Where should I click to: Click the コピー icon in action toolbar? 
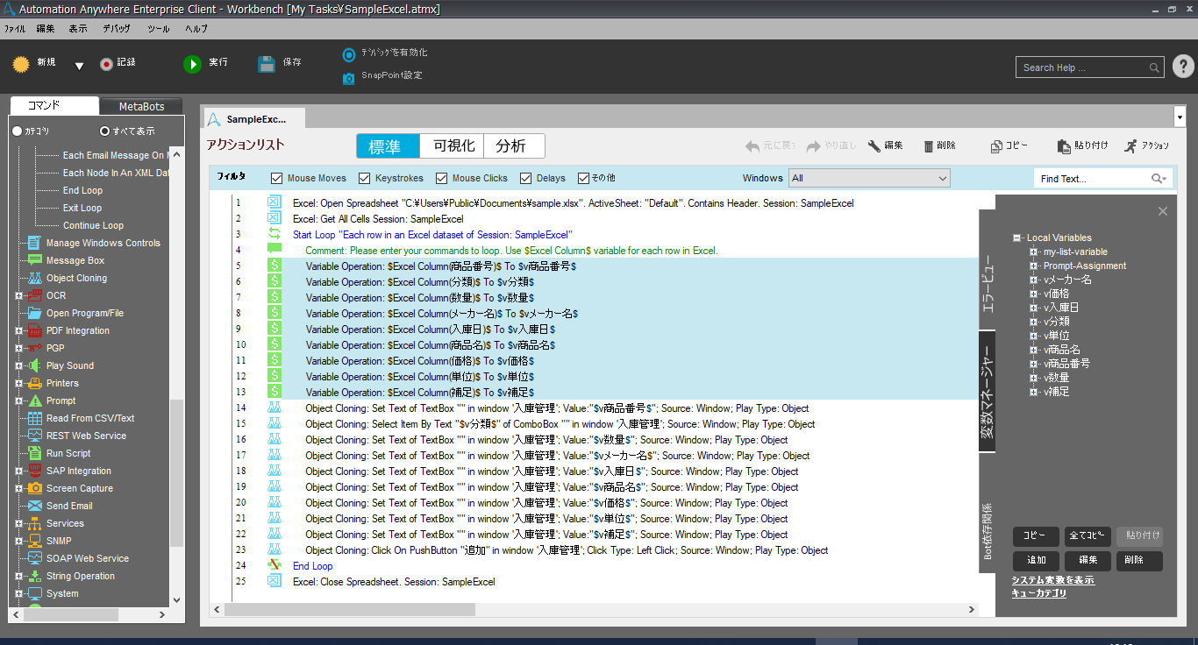pos(996,146)
